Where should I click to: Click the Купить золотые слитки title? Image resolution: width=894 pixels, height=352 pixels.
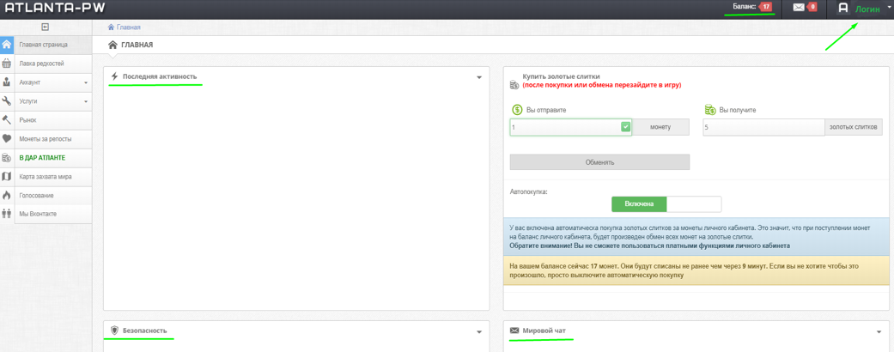coord(562,76)
